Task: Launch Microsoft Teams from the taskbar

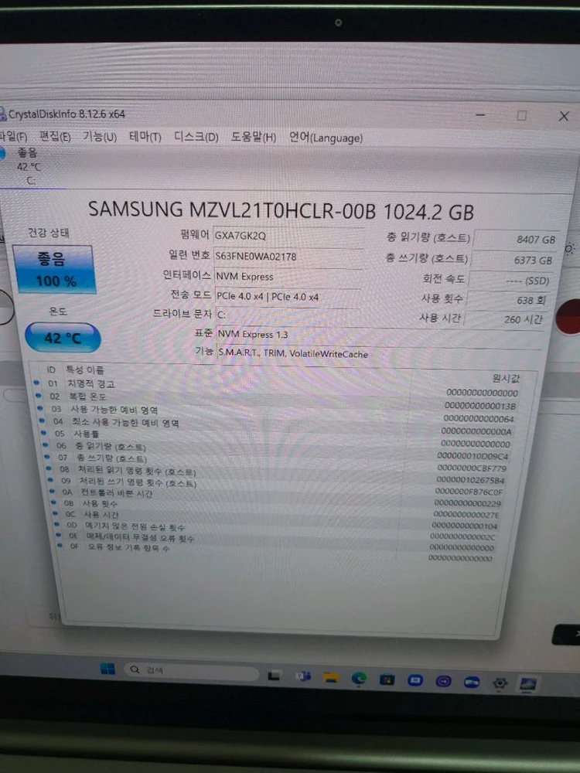Action: click(x=303, y=676)
